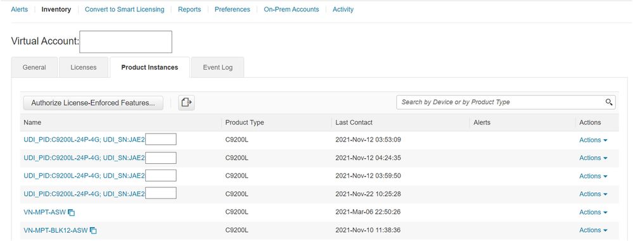The height and width of the screenshot is (241, 633).
Task: Click copy icon next to VN-MPT-ASW
Action: 72,213
